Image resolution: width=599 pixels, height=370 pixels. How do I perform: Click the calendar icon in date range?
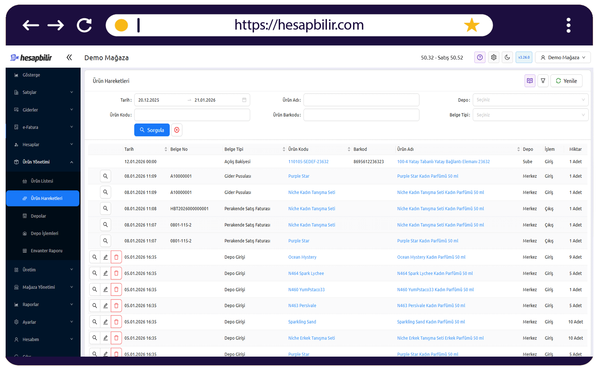coord(244,100)
